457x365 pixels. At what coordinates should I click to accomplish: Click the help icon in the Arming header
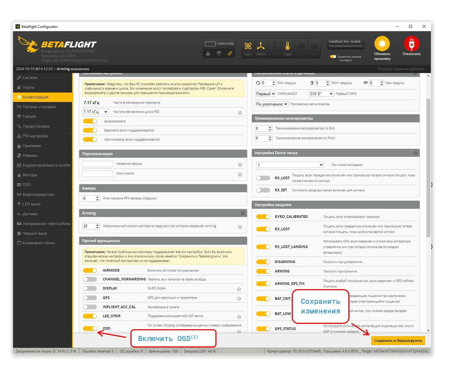click(243, 213)
